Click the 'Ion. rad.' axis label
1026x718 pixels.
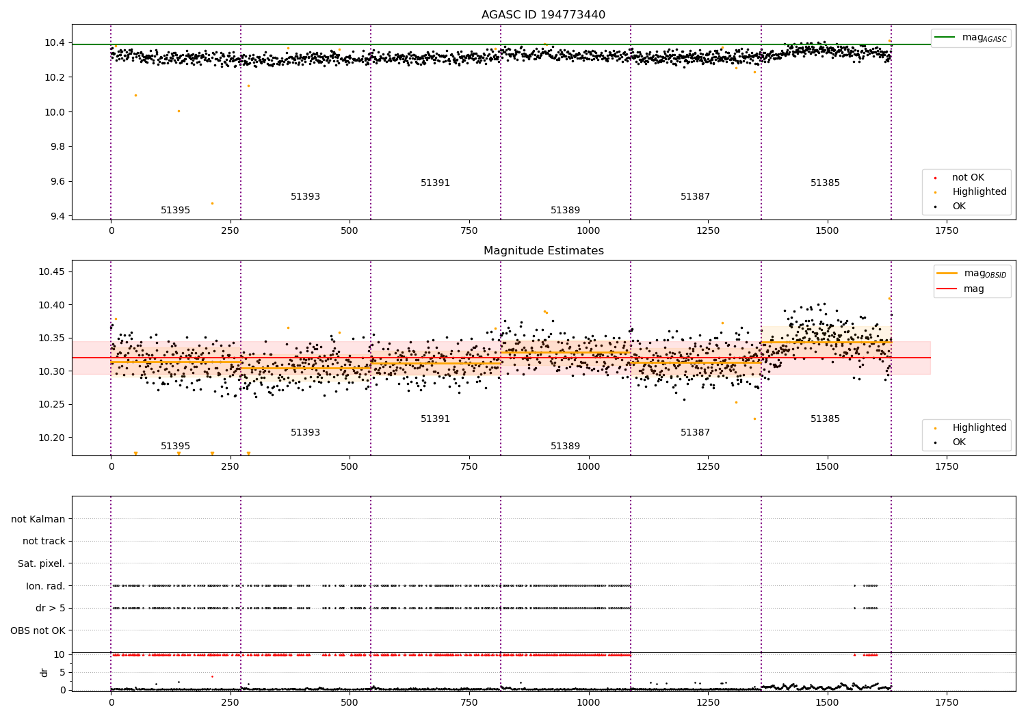(46, 587)
